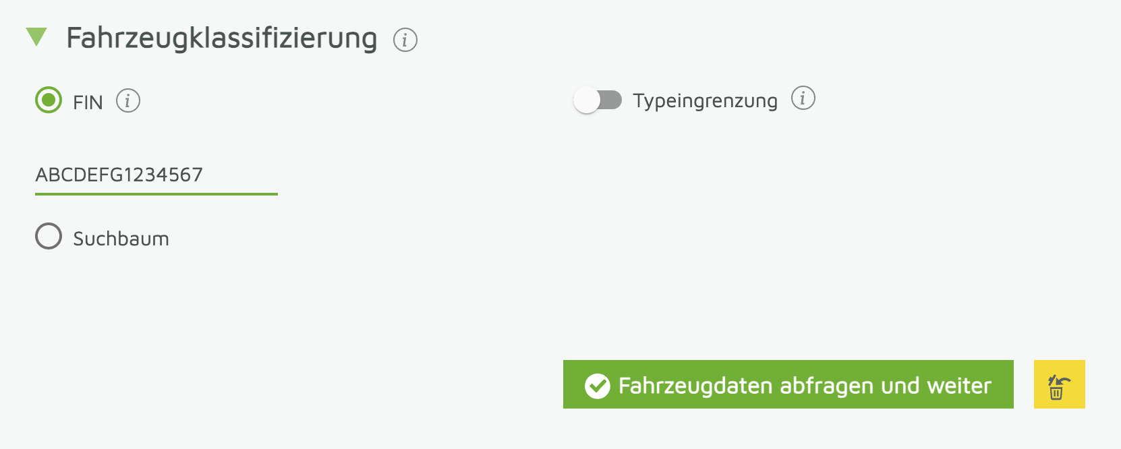This screenshot has width=1121, height=449.
Task: Open info icon beside Typeingrenzung
Action: pos(803,98)
